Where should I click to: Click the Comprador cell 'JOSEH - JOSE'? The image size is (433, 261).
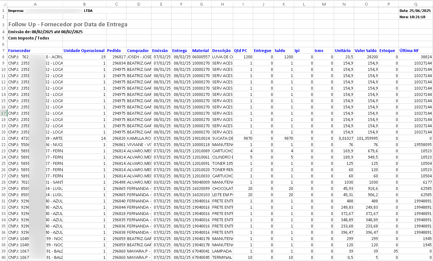click(139, 57)
